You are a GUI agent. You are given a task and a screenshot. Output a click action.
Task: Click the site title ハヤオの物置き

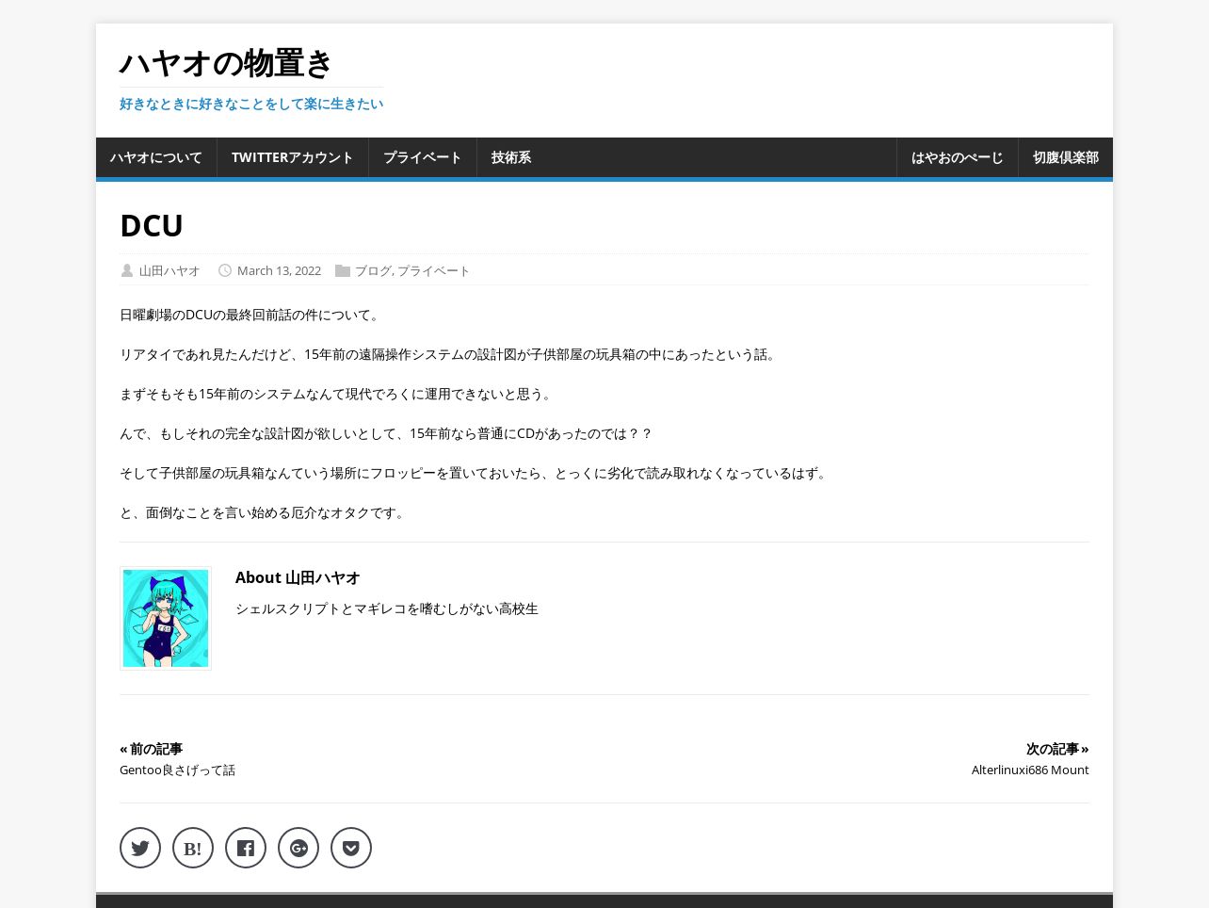click(x=227, y=63)
